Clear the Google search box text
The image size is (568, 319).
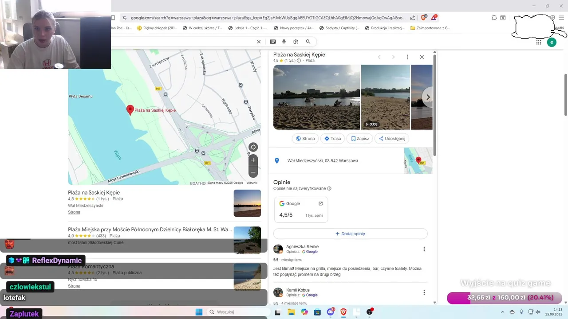click(259, 42)
